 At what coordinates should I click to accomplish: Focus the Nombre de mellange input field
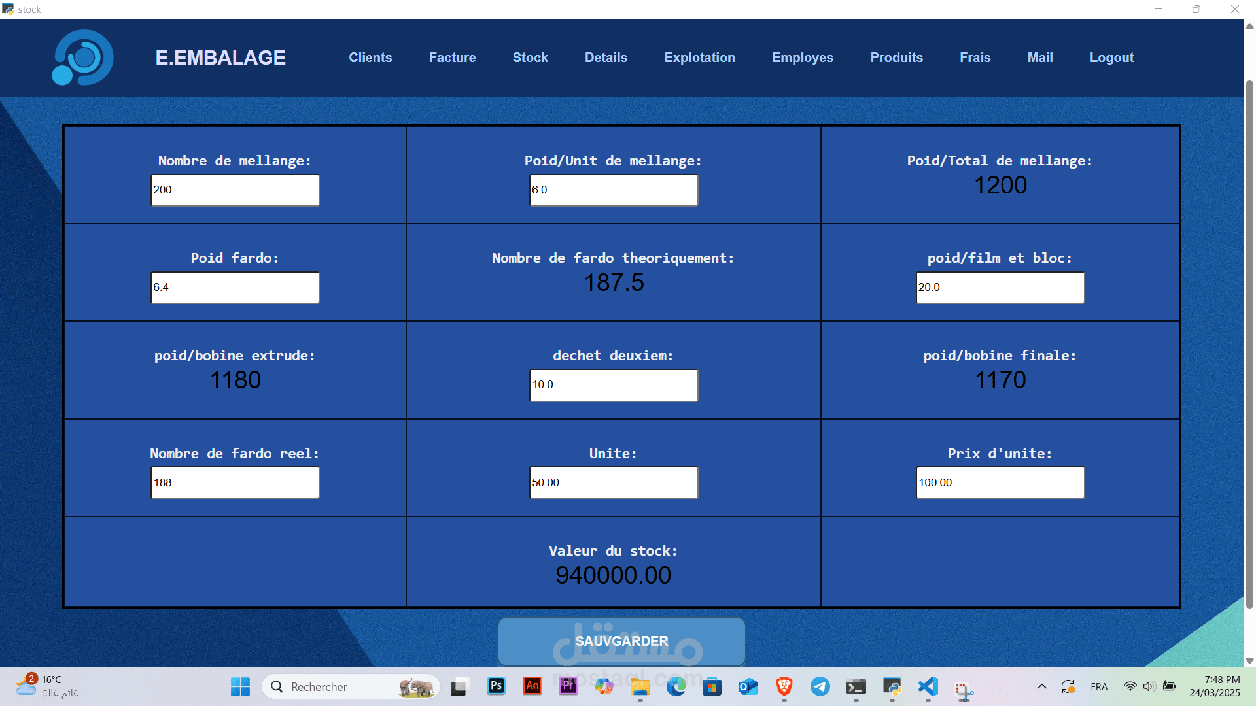pos(235,190)
